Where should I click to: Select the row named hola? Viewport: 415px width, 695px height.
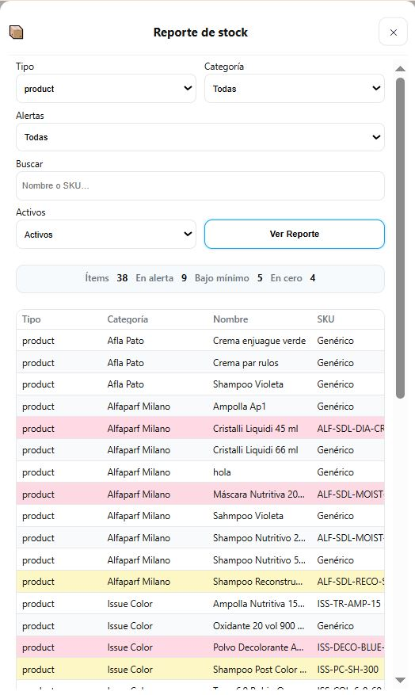click(200, 472)
